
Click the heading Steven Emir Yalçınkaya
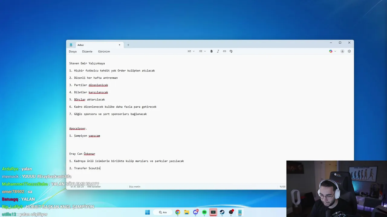87,63
